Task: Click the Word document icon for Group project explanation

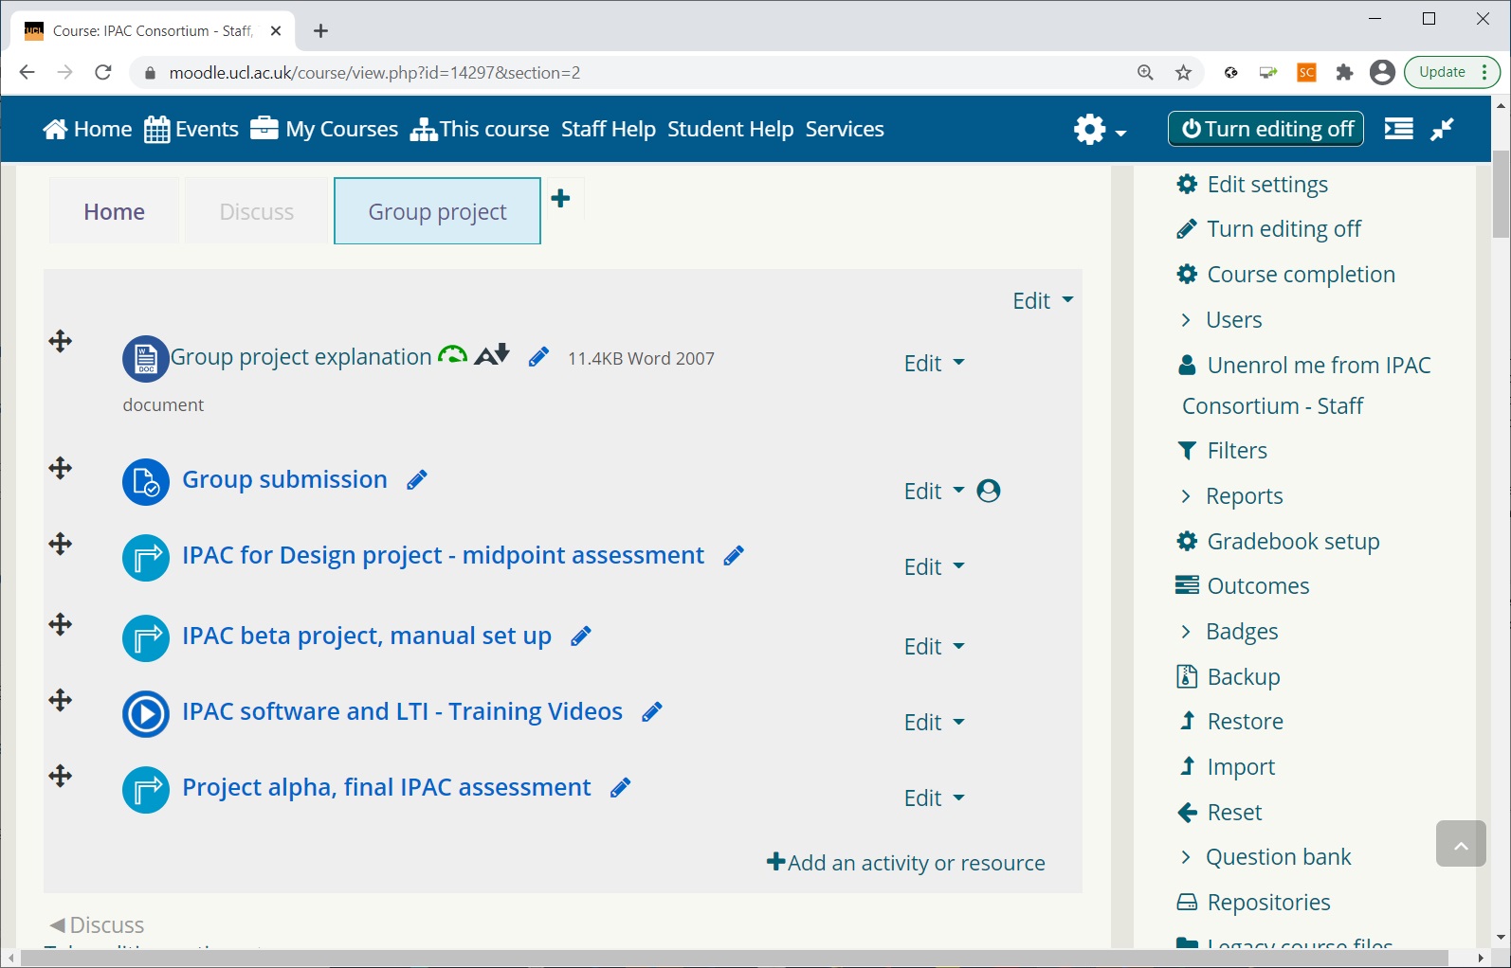Action: (146, 359)
